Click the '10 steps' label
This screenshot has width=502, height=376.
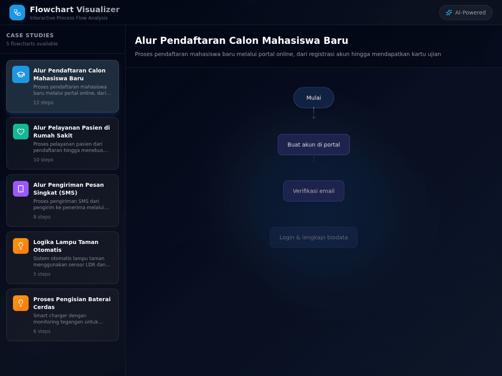coord(43,160)
